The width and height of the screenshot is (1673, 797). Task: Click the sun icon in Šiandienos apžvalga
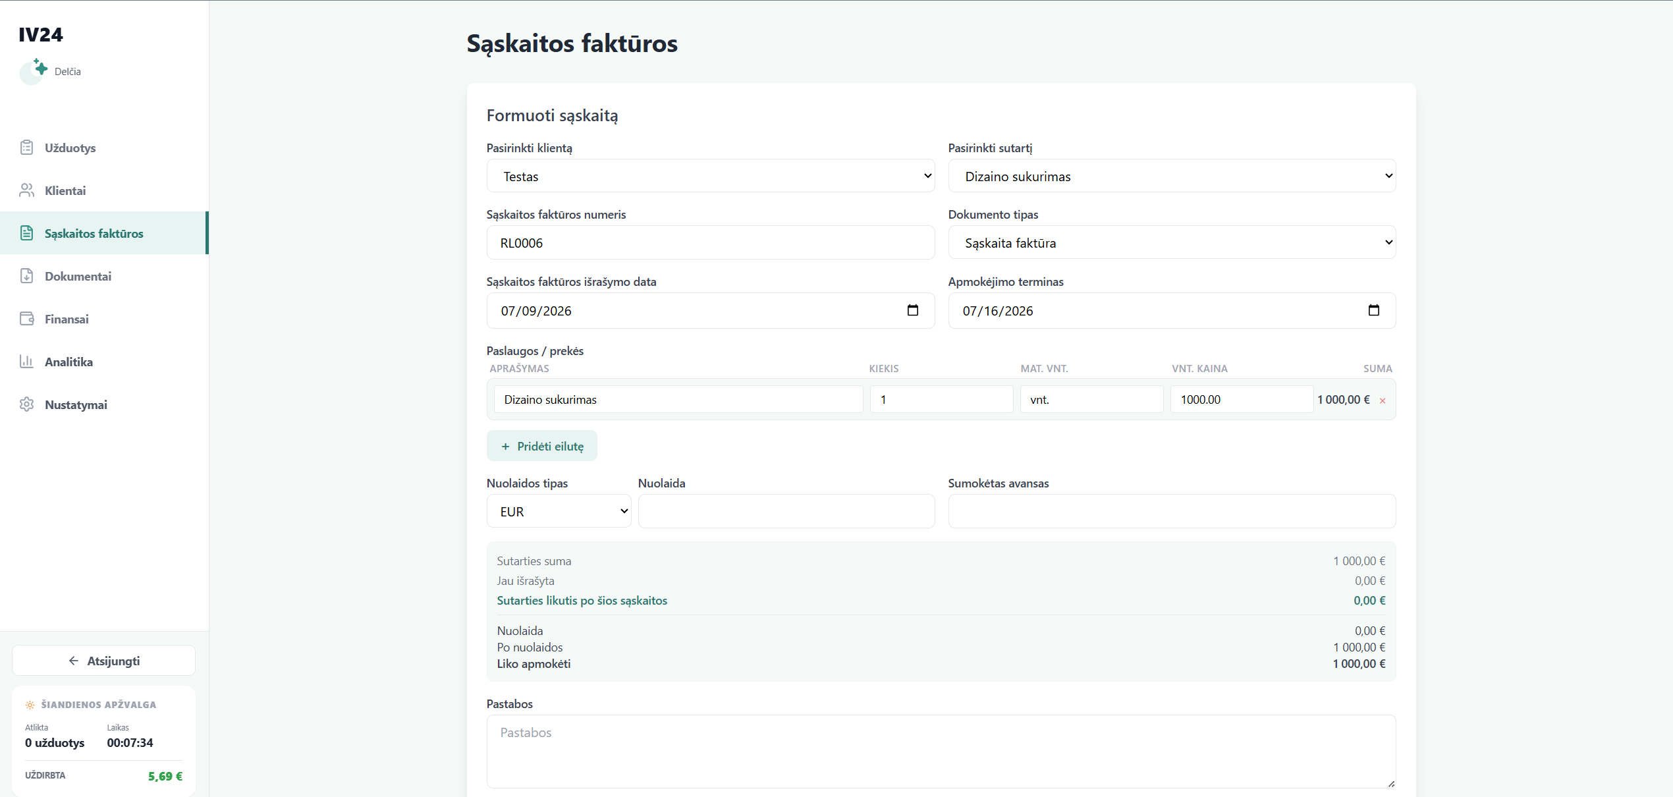(30, 705)
